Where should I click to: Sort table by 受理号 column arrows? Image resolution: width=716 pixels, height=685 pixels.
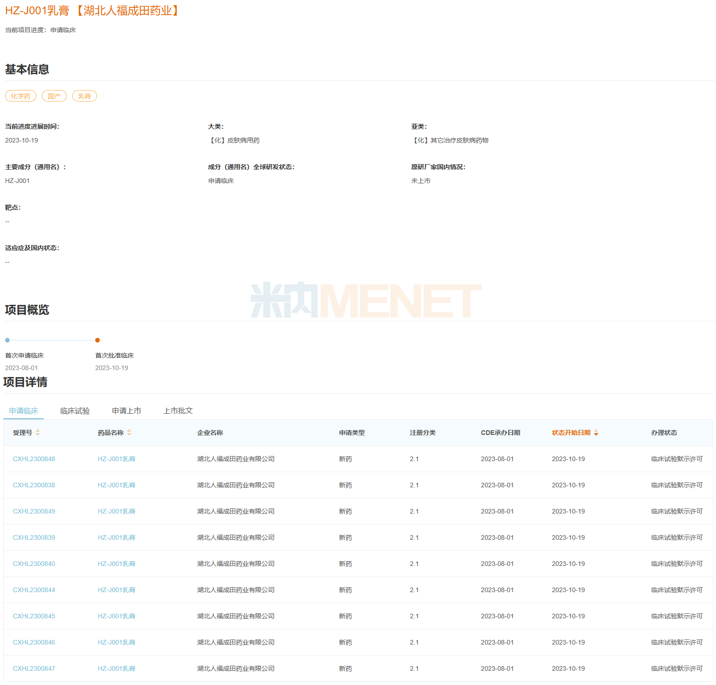click(x=38, y=433)
